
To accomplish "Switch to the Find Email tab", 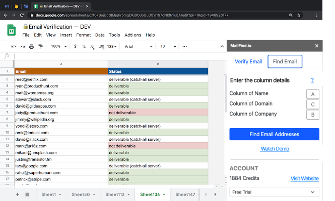I will [285, 62].
